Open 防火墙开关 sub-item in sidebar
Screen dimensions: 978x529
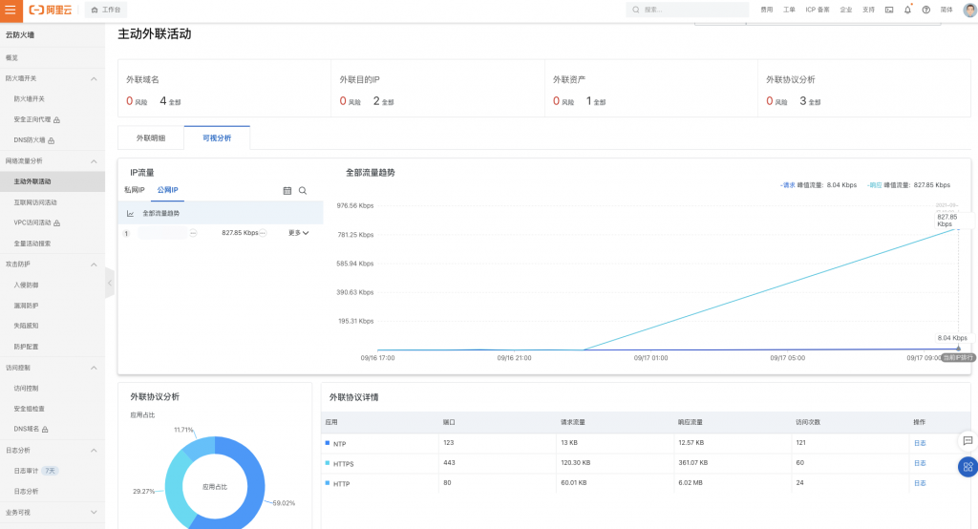point(30,99)
